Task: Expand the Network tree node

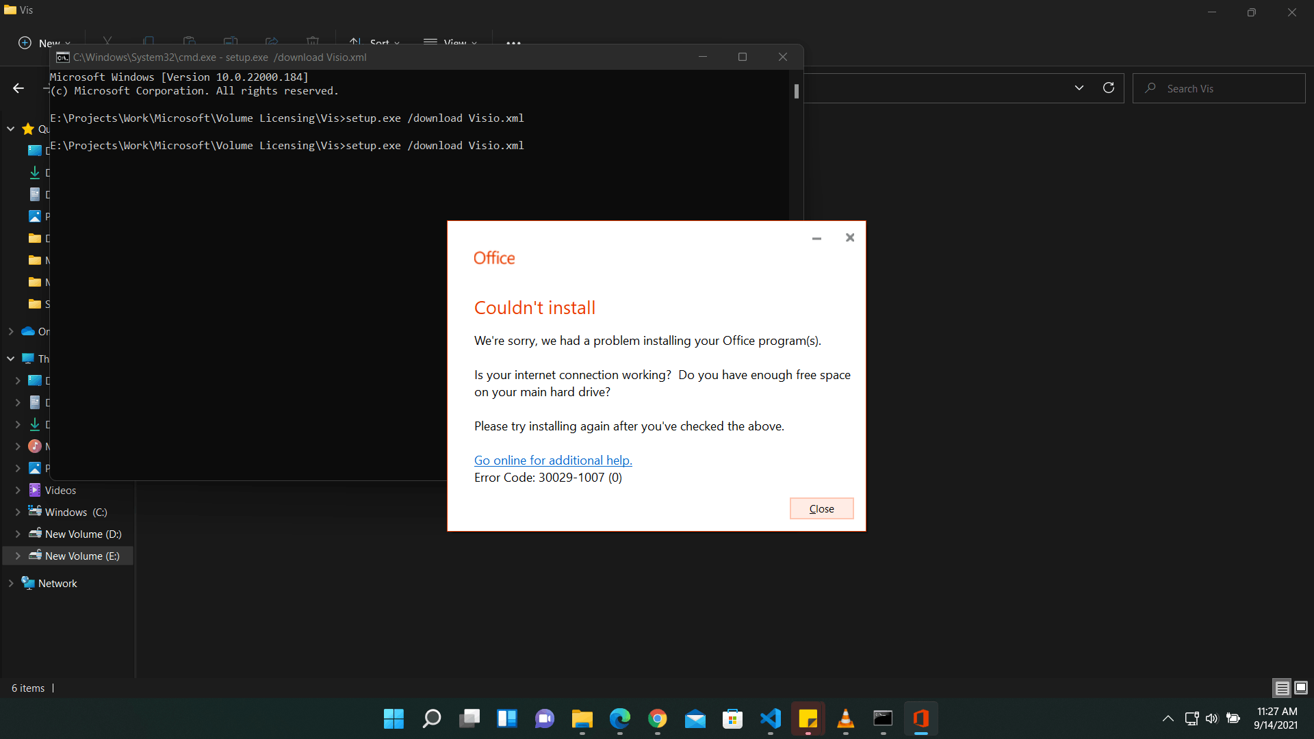Action: [x=11, y=584]
